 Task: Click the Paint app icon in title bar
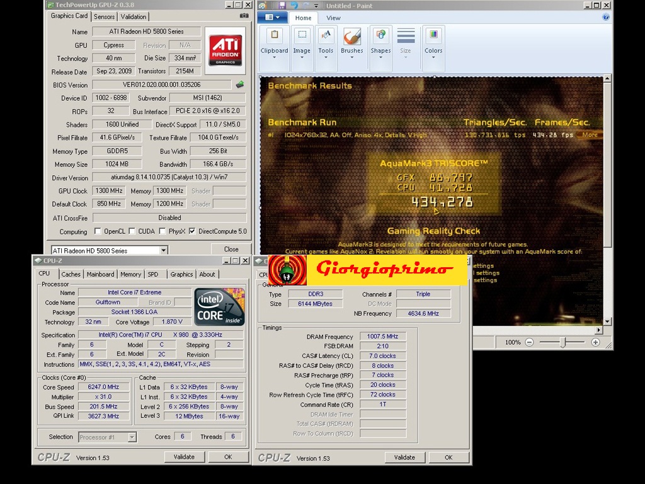click(x=263, y=5)
